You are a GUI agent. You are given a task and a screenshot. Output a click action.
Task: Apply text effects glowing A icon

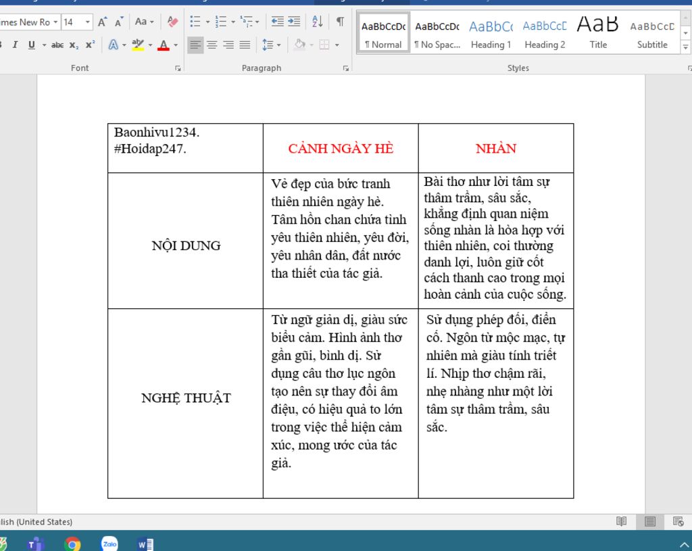click(113, 45)
